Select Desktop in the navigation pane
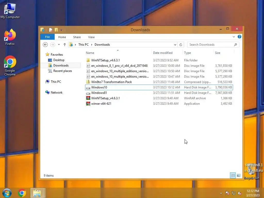Image resolution: width=264 pixels, height=198 pixels. (x=59, y=60)
